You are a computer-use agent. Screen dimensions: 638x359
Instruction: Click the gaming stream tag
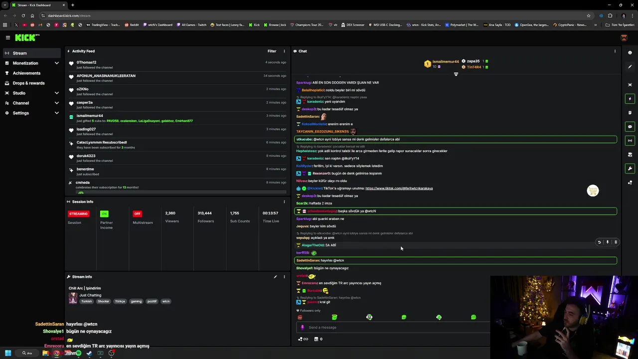click(136, 301)
